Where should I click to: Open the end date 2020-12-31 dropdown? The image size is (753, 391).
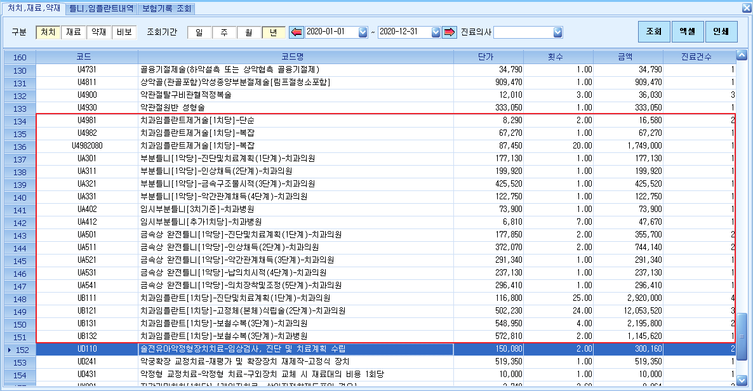[436, 32]
